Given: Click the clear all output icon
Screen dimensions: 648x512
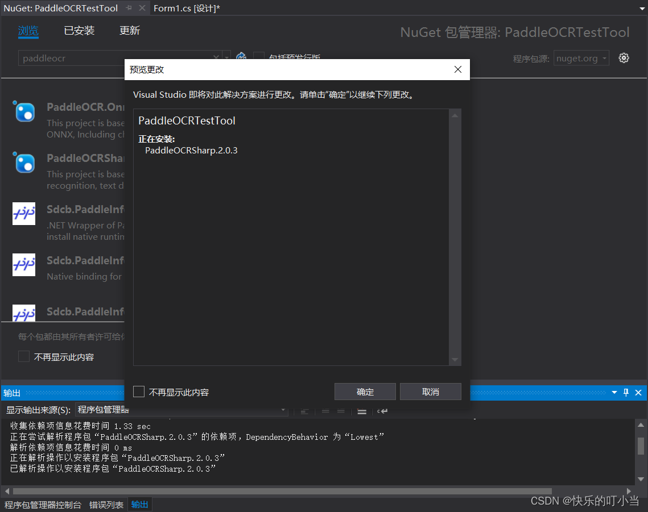Looking at the screenshot, I should click(362, 411).
